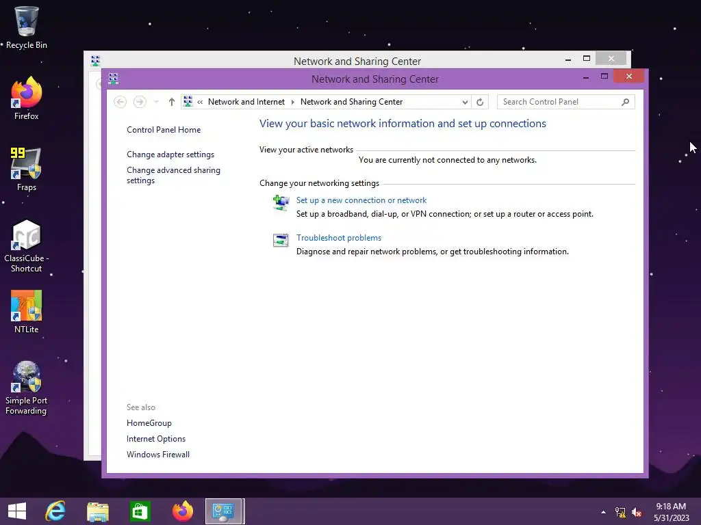Open the muted volume tray icon
Viewport: 701px width, 525px height.
point(637,512)
